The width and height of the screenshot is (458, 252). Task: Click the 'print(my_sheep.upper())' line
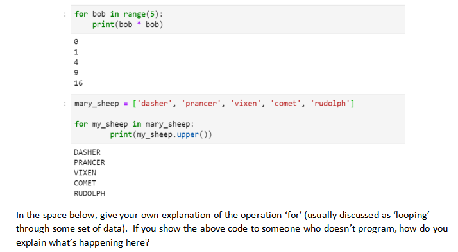pyautogui.click(x=161, y=134)
